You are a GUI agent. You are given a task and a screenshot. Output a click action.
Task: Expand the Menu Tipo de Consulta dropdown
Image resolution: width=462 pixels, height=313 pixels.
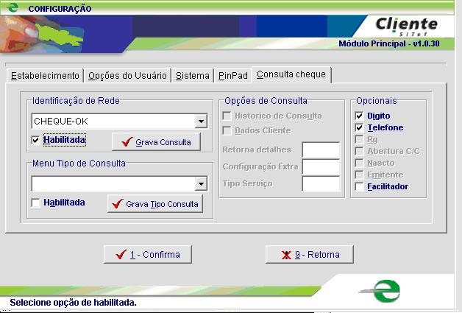tap(201, 183)
